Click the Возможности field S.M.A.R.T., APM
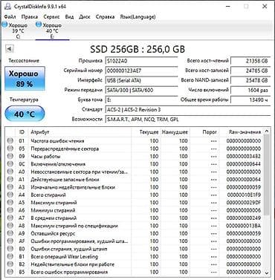The height and width of the screenshot is (280, 275). (188, 120)
